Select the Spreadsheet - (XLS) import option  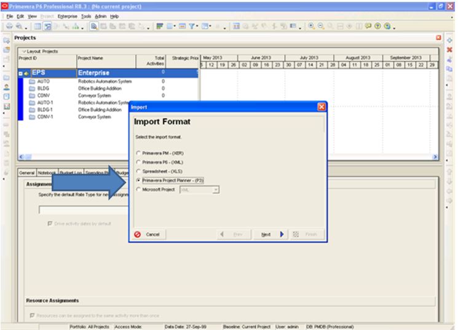point(138,171)
